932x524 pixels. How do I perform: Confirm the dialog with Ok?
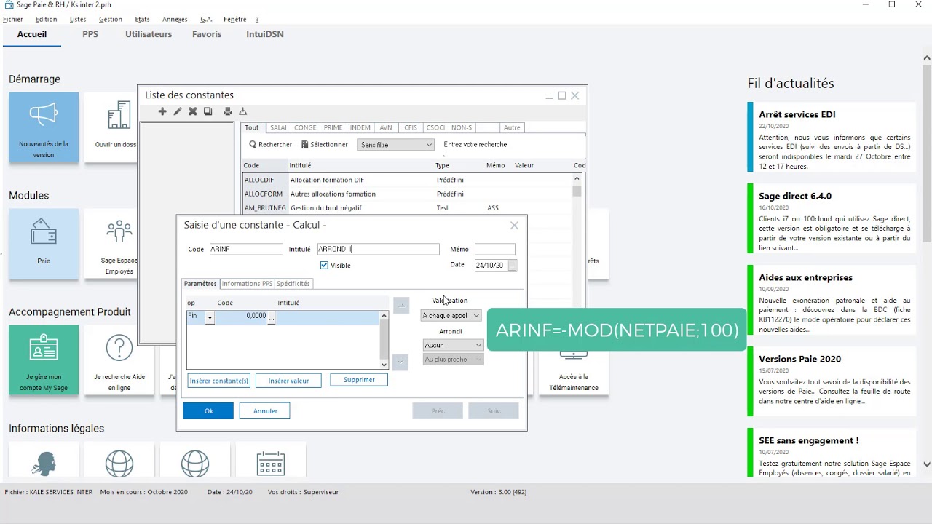pyautogui.click(x=208, y=411)
